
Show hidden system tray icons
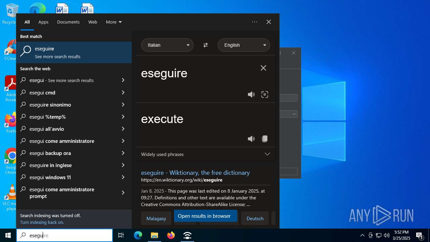pos(362,235)
